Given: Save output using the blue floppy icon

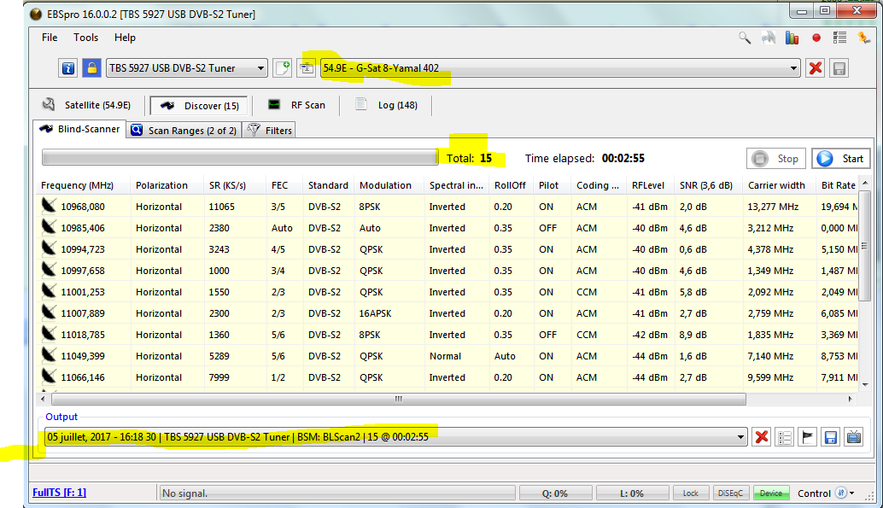Looking at the screenshot, I should point(830,437).
